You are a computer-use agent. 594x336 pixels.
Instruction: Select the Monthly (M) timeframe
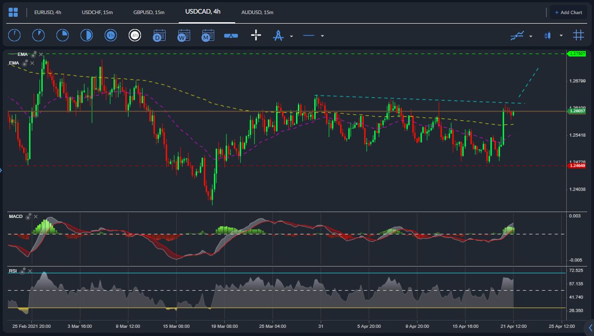pyautogui.click(x=207, y=35)
